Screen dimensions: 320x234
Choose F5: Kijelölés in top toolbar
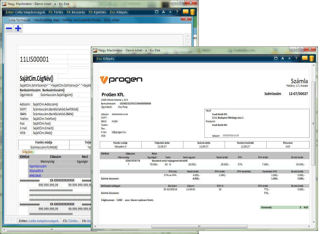coord(97,12)
